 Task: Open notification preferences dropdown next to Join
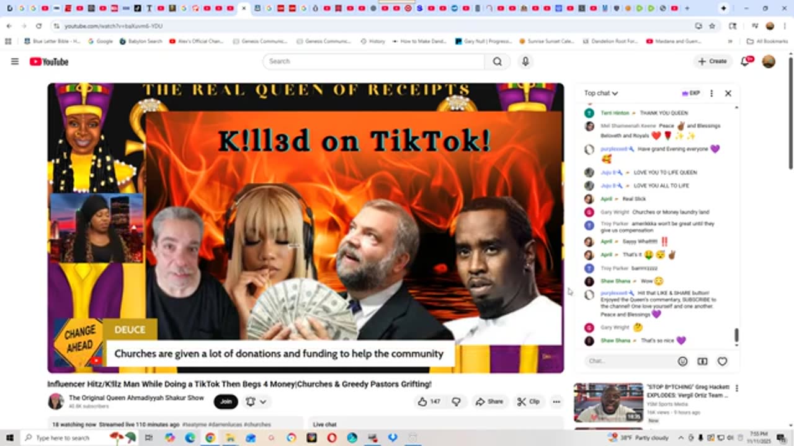[x=256, y=401]
